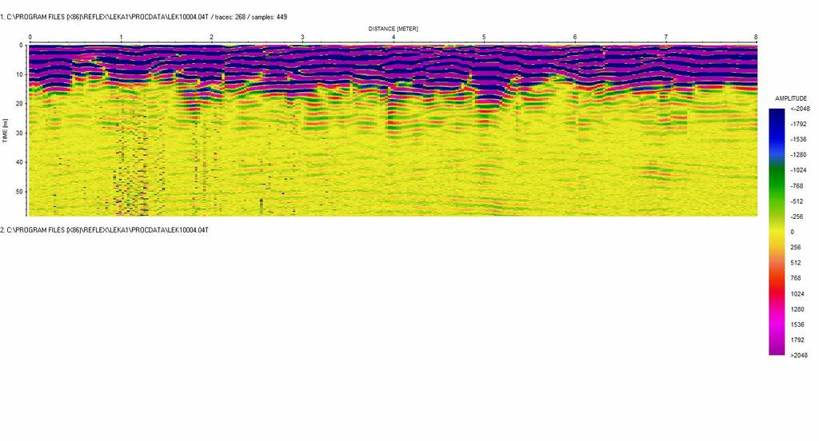Click the 0 amplitude legend label
The width and height of the screenshot is (819, 441).
tap(792, 232)
